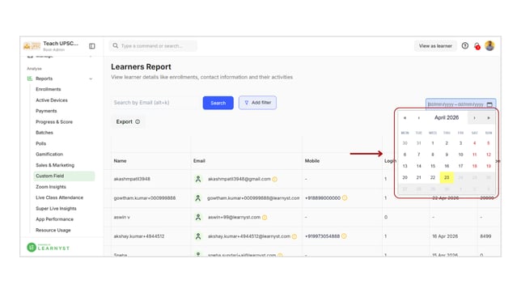
Task: Click the April 2026 month header
Action: 447,117
